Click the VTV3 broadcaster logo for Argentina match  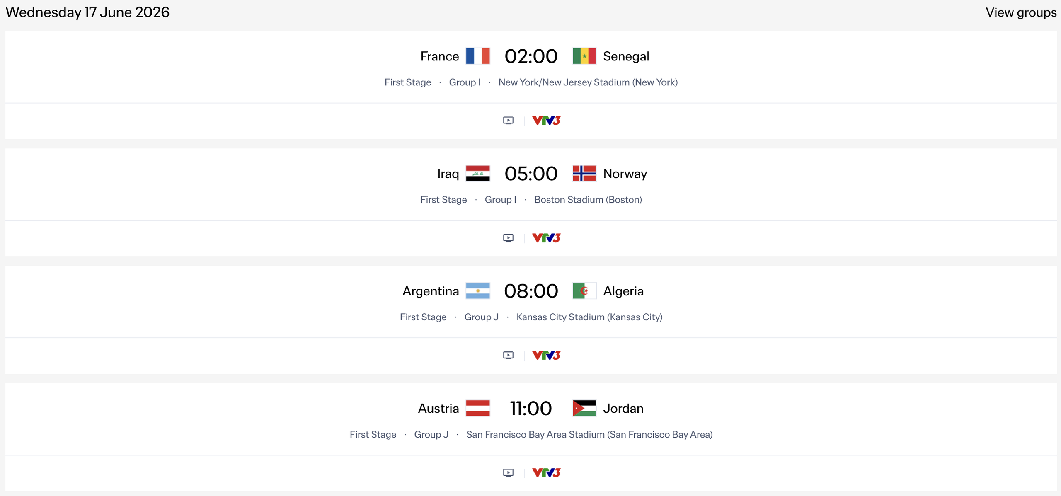[546, 355]
